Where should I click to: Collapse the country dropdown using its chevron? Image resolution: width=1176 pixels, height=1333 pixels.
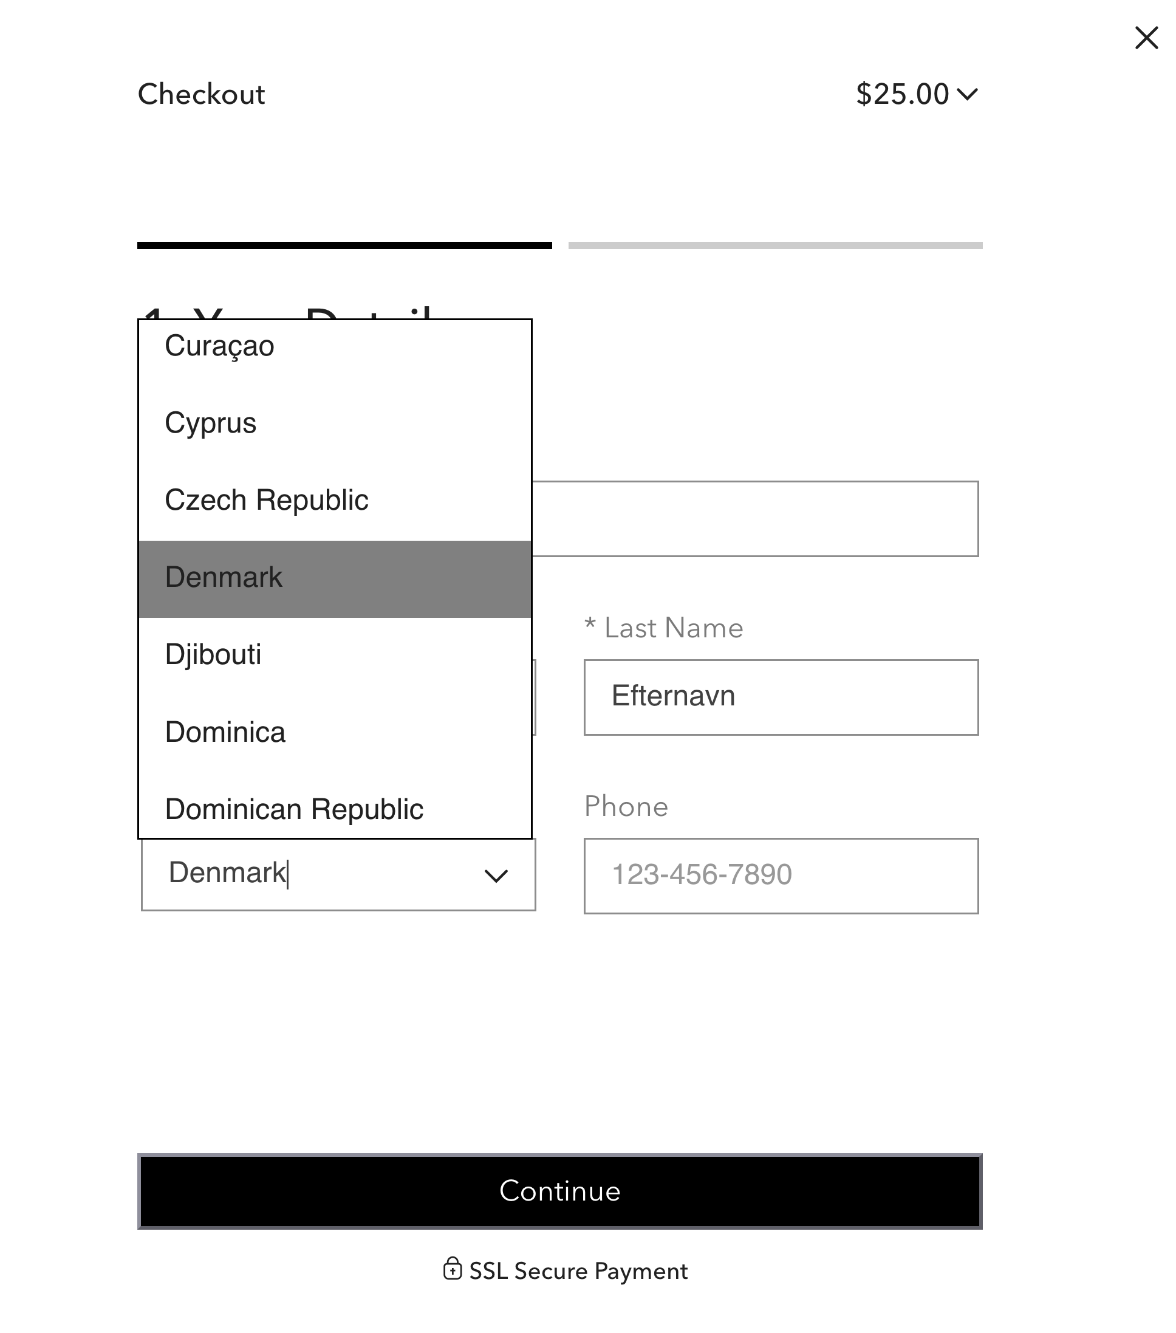[x=496, y=875]
